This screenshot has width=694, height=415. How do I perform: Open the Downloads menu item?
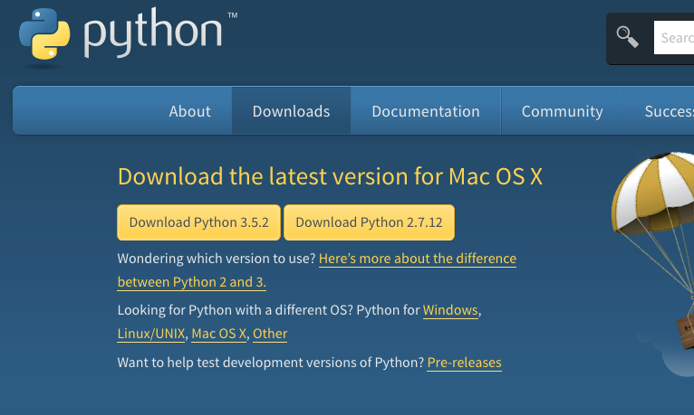point(291,111)
